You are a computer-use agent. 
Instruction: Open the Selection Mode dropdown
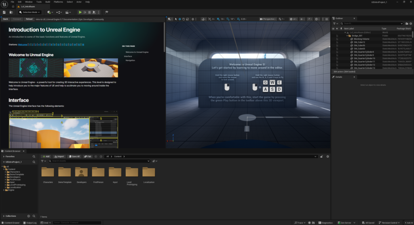click(x=30, y=13)
